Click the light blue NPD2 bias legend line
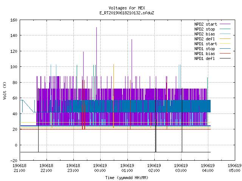This screenshot has height=181, width=242. tap(225, 34)
